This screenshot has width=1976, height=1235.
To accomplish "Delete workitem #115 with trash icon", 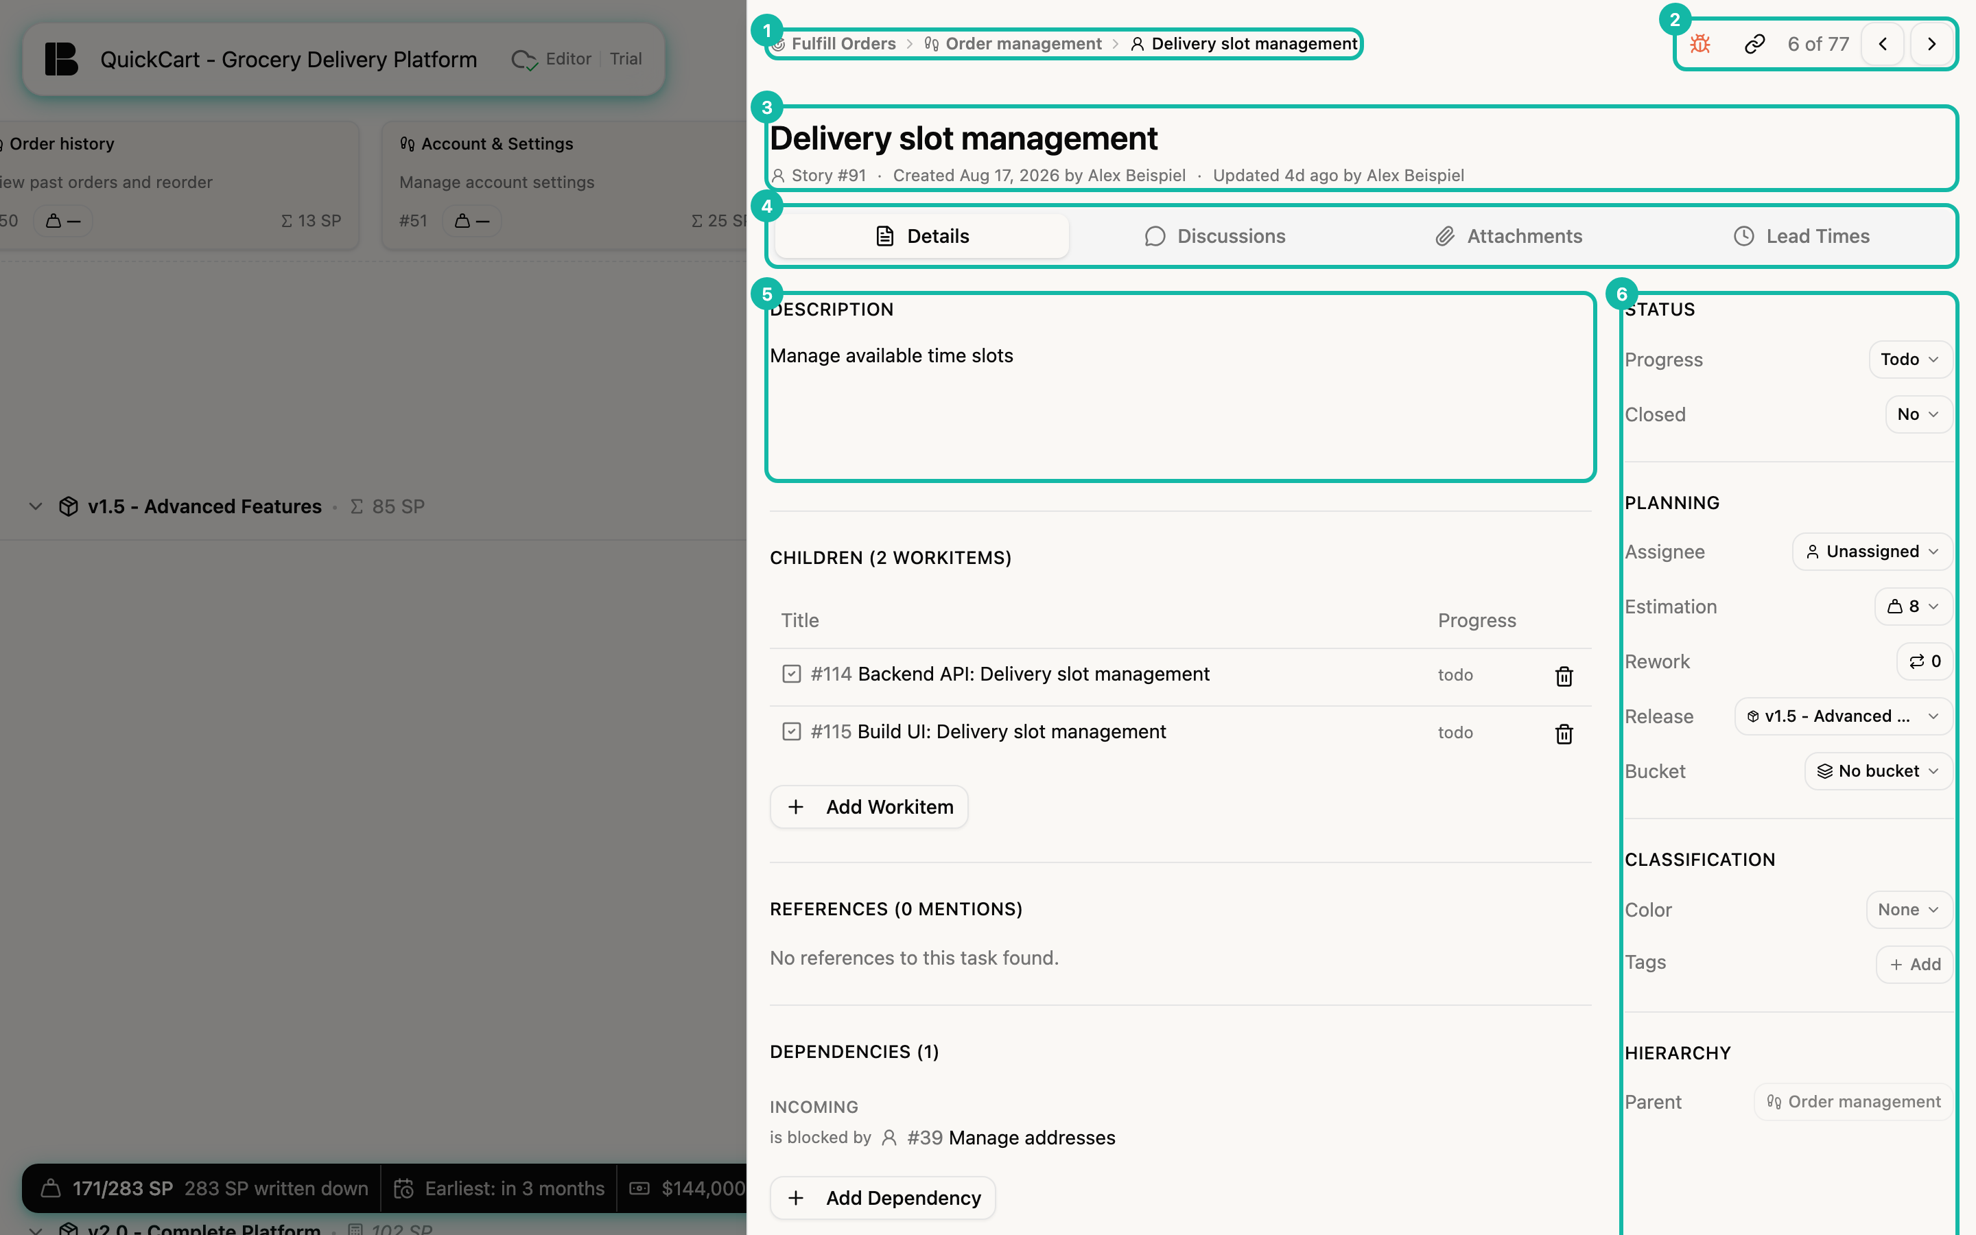I will (1564, 733).
